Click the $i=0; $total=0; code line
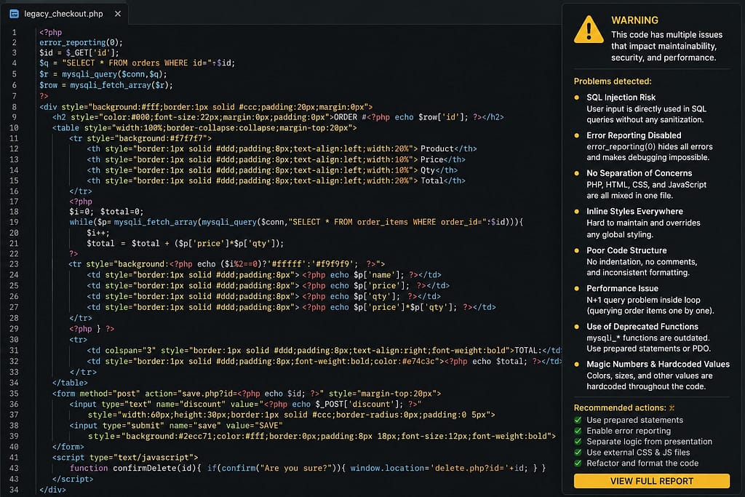The image size is (745, 497). pos(106,212)
